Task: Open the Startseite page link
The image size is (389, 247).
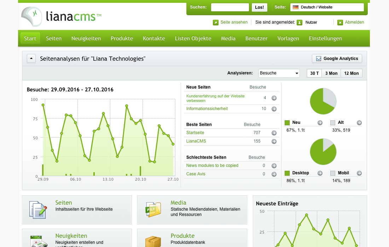Action: [195, 133]
